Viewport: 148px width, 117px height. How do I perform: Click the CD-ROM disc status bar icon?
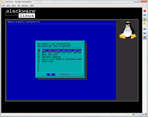[x=139, y=115]
